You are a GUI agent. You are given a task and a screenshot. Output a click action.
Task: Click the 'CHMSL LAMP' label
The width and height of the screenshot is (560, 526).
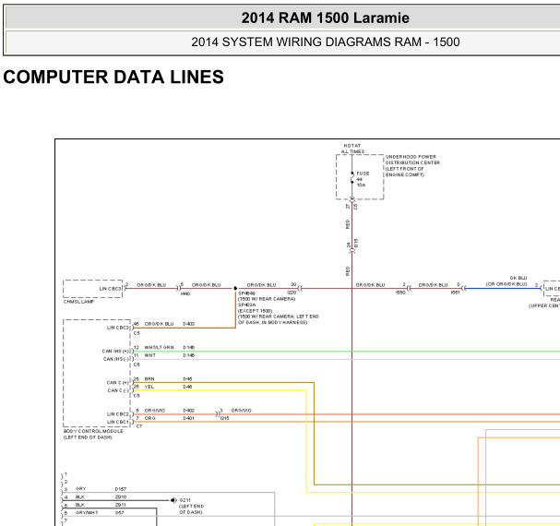79,302
